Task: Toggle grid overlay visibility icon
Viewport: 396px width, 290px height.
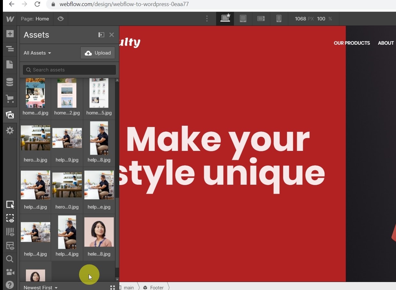Action: (x=10, y=232)
